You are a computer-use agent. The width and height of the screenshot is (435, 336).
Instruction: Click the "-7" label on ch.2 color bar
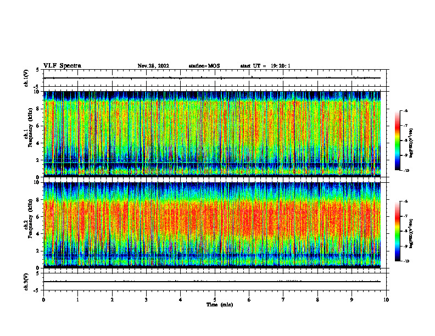tap(405, 216)
